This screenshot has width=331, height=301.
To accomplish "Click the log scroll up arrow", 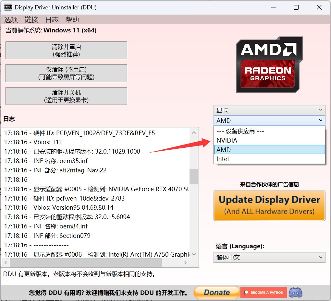I will pyautogui.click(x=194, y=133).
